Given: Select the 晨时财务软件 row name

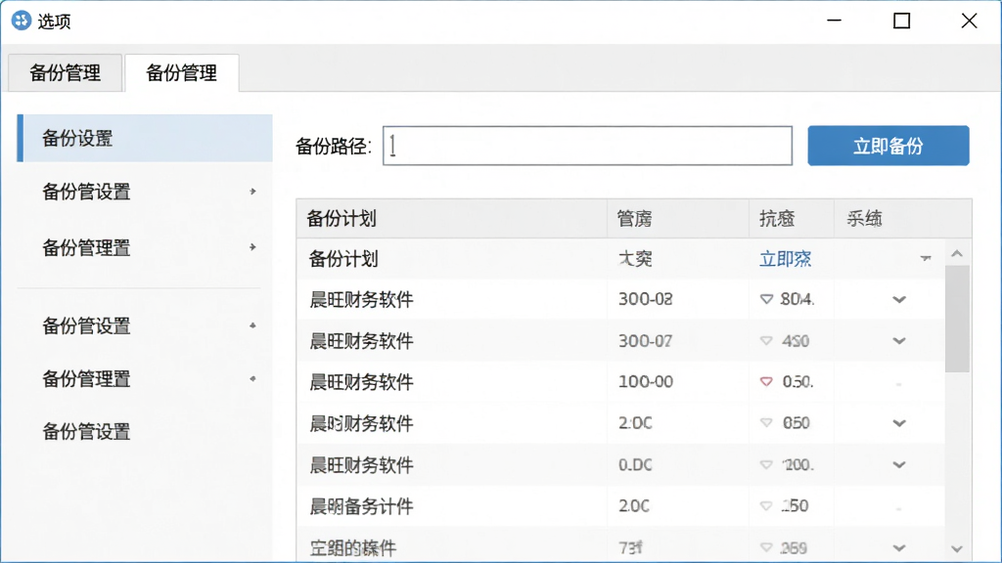Looking at the screenshot, I should tap(362, 423).
